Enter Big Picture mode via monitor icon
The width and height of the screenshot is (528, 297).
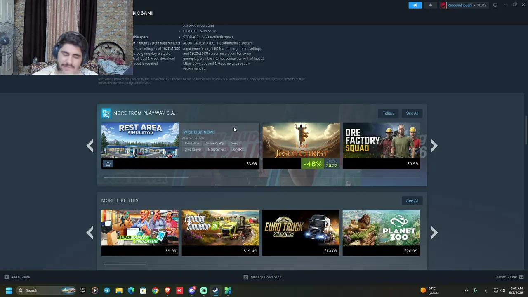pyautogui.click(x=495, y=5)
